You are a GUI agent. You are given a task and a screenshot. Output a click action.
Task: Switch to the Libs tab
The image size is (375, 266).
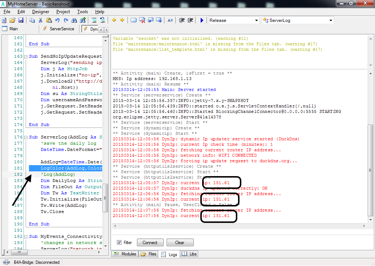pyautogui.click(x=189, y=254)
